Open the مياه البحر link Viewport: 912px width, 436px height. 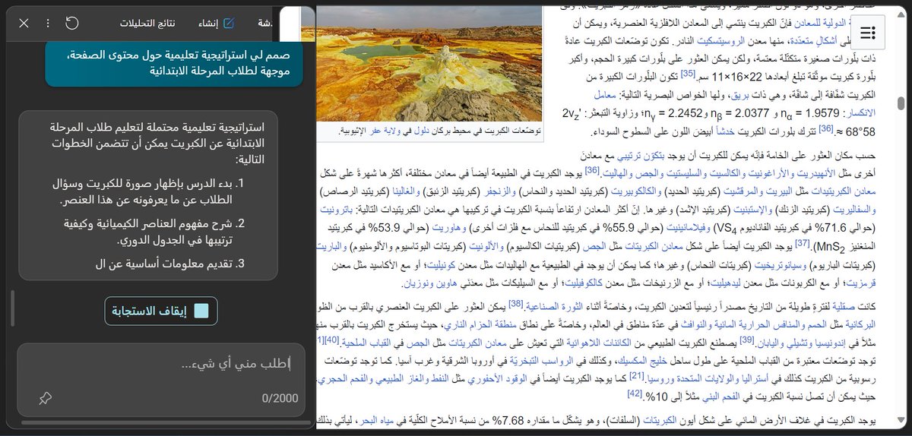tap(375, 419)
